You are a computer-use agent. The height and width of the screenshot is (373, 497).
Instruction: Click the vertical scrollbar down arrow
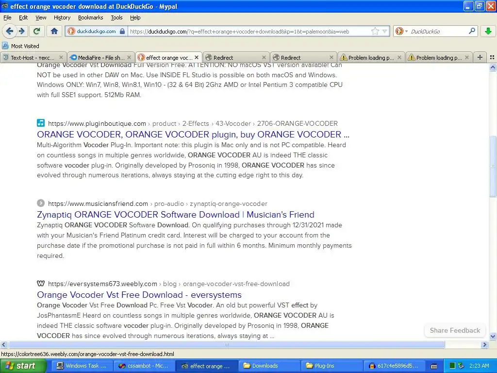pyautogui.click(x=493, y=336)
